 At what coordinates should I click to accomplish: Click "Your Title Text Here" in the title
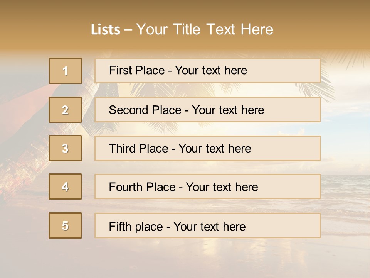[x=205, y=30]
